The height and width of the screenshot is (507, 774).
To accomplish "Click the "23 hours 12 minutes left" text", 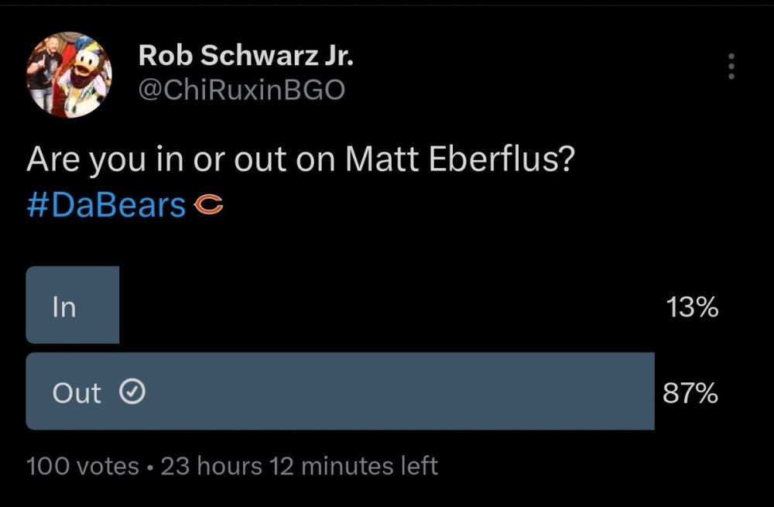I will point(299,467).
